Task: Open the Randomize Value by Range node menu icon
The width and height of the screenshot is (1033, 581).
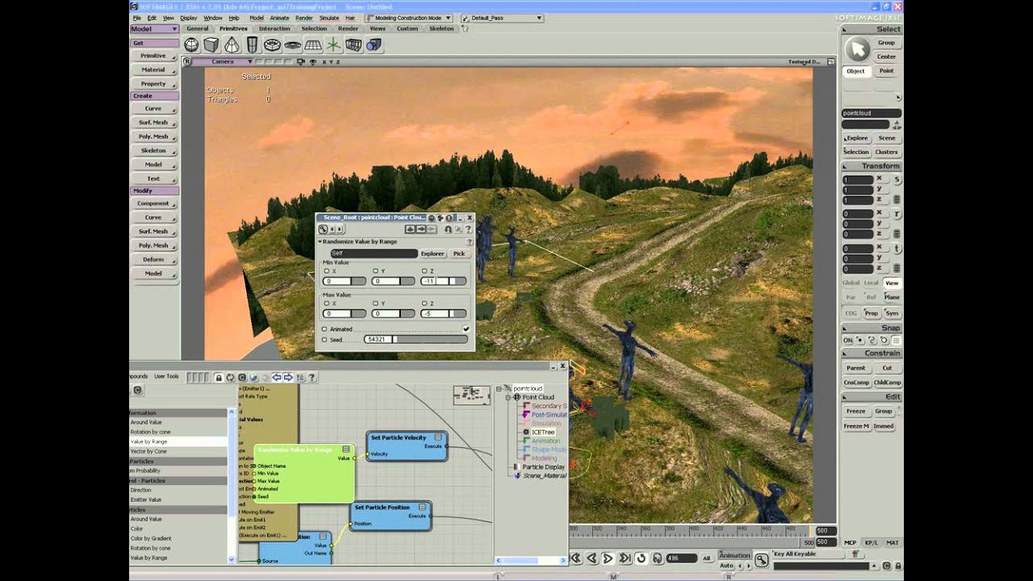Action: [x=345, y=449]
